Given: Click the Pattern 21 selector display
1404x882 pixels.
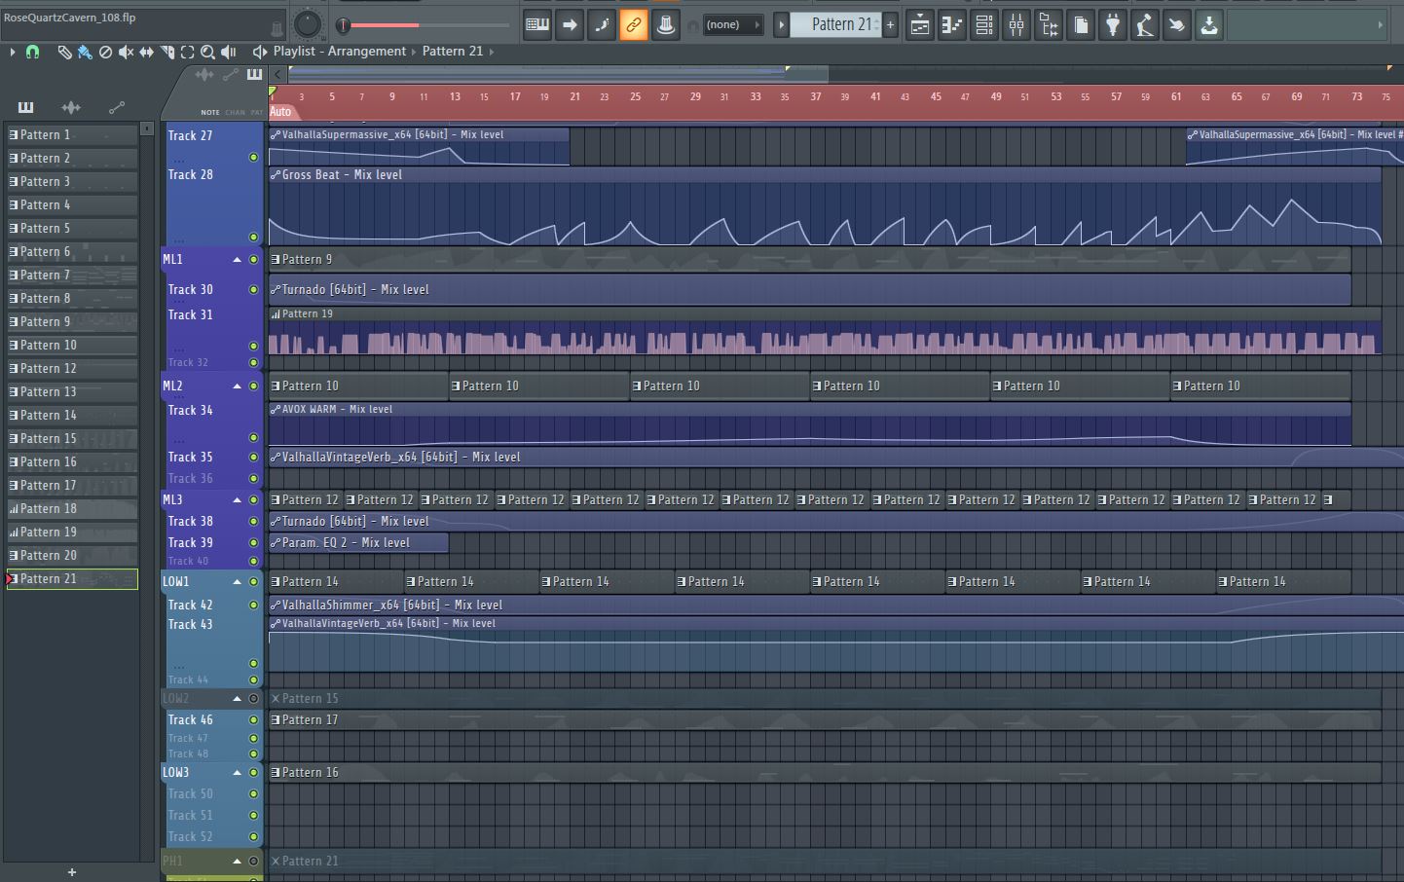Looking at the screenshot, I should (x=834, y=25).
